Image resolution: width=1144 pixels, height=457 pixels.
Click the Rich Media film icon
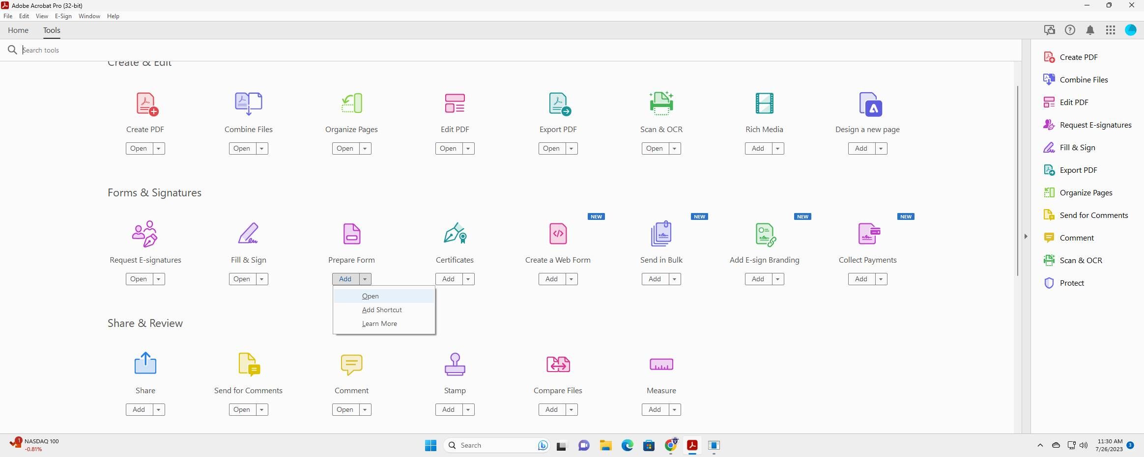[765, 104]
